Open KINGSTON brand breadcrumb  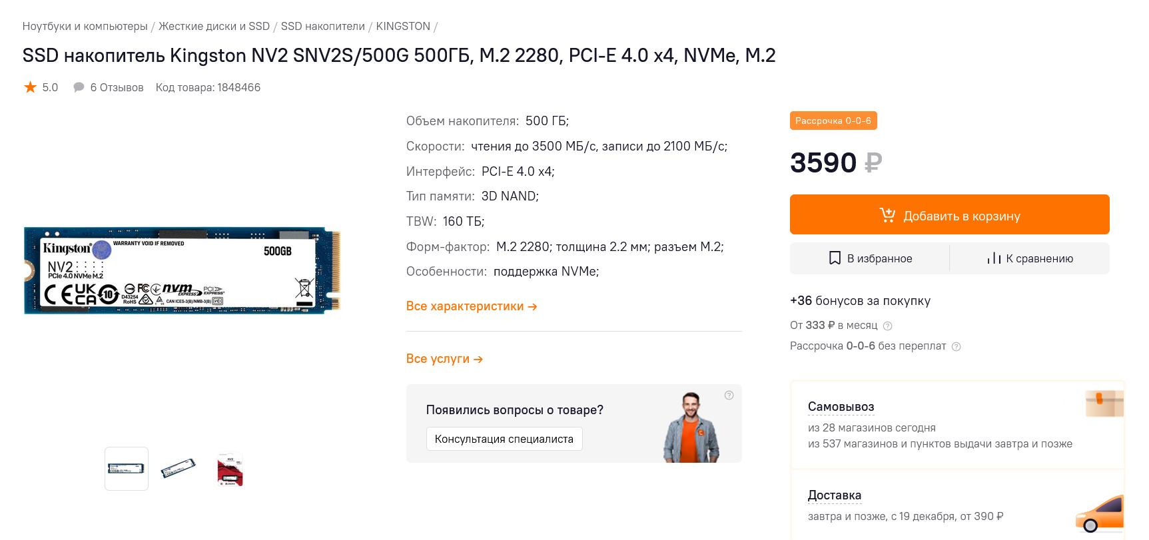[403, 27]
